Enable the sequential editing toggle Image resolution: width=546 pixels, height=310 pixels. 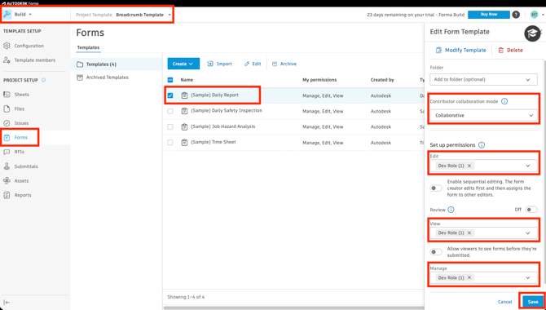click(436, 188)
